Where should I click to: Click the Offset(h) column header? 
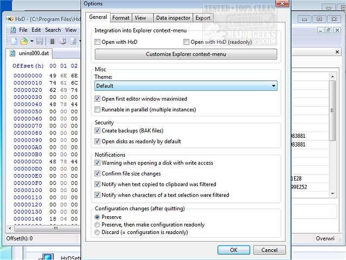click(28, 66)
